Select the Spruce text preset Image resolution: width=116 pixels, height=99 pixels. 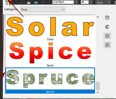50,81
